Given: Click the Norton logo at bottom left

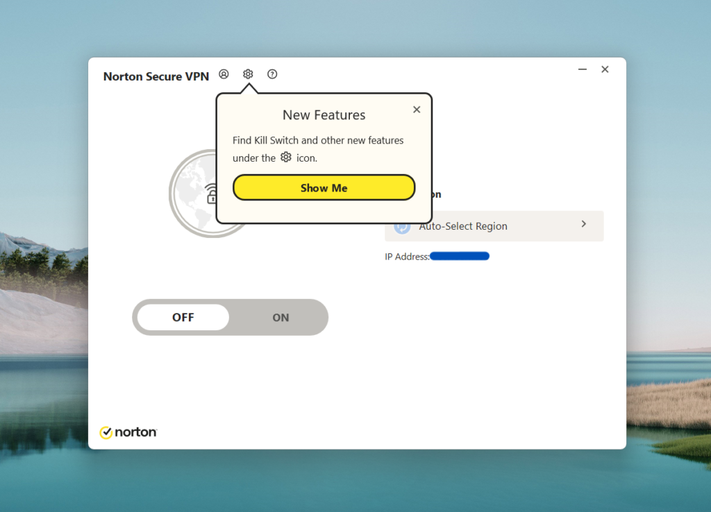Looking at the screenshot, I should click(128, 432).
